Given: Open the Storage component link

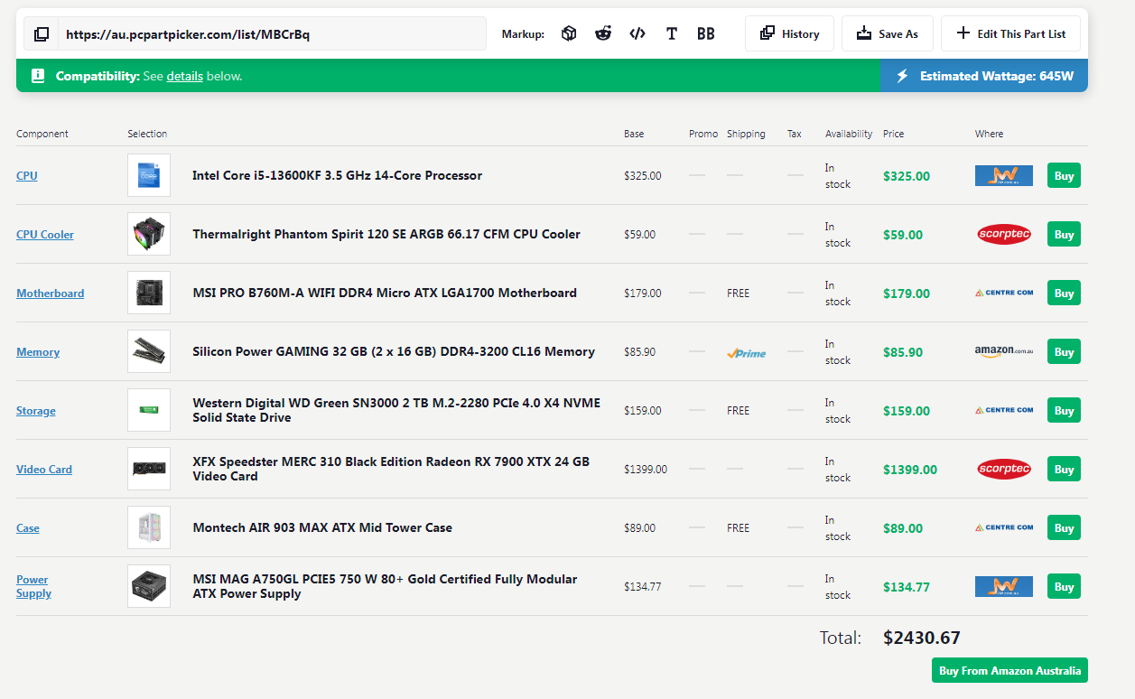Looking at the screenshot, I should [x=36, y=410].
